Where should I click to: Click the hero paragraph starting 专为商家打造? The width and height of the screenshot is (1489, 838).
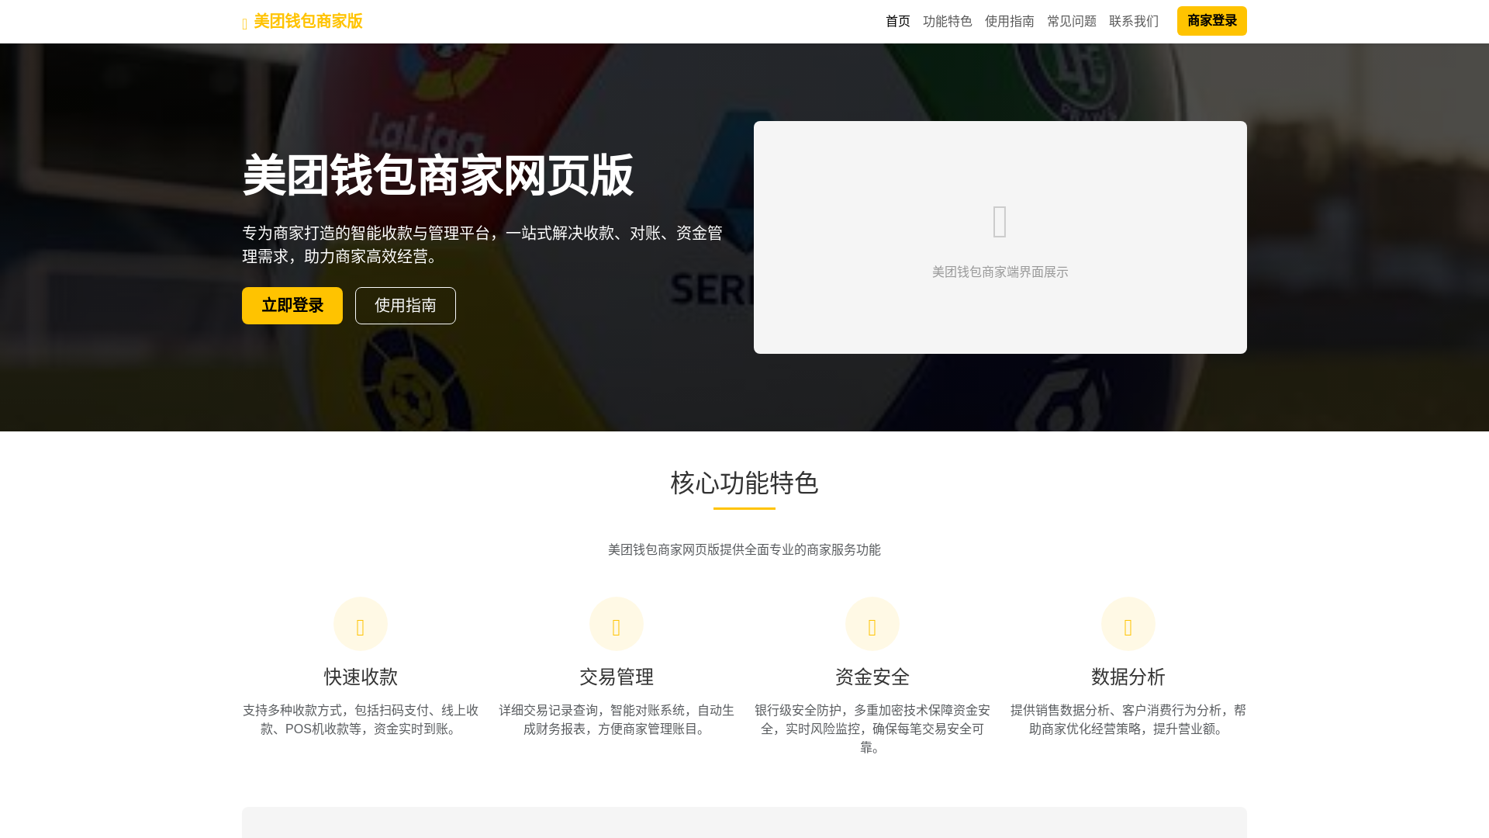[482, 244]
